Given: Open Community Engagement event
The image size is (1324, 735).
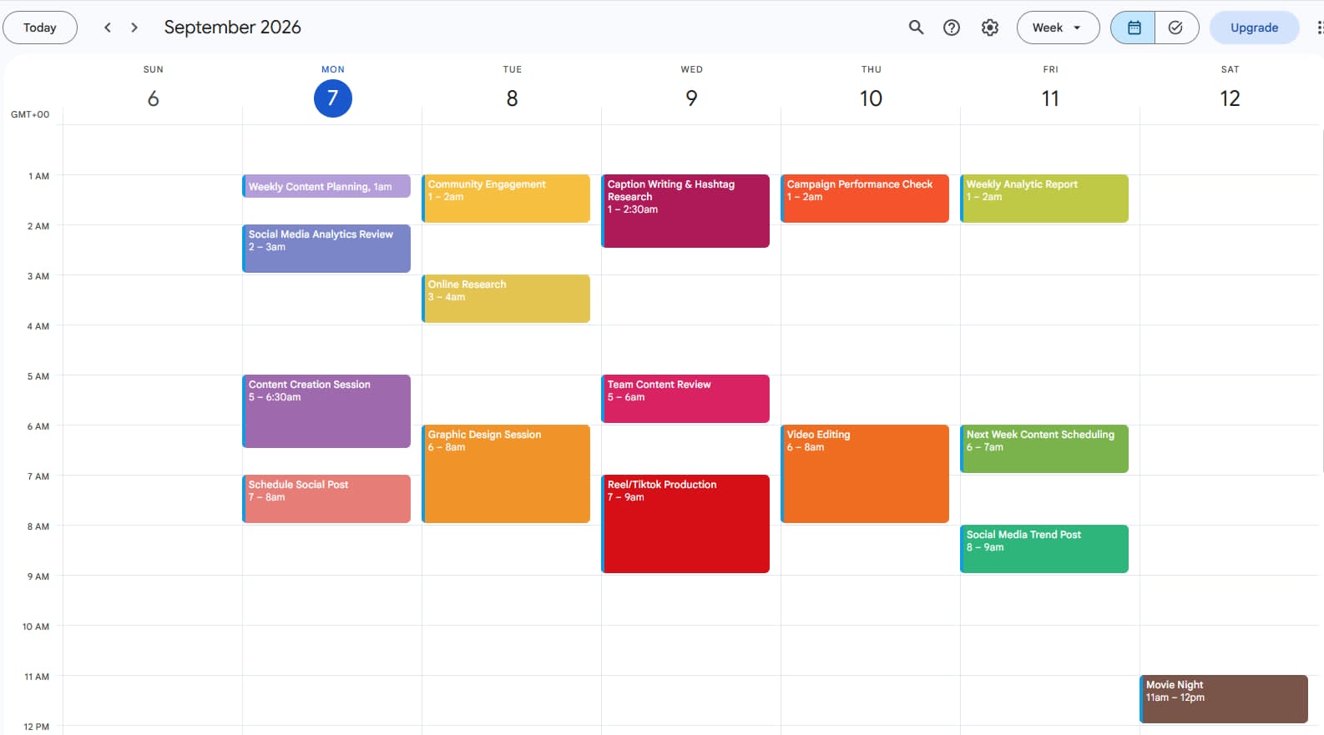Looking at the screenshot, I should pos(506,199).
